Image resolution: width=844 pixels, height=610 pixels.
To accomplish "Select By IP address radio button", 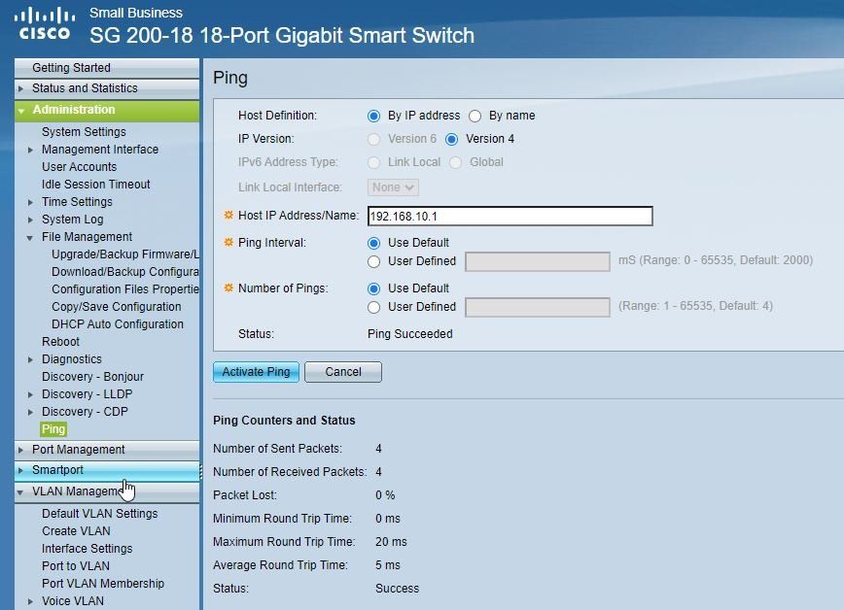I will (373, 116).
